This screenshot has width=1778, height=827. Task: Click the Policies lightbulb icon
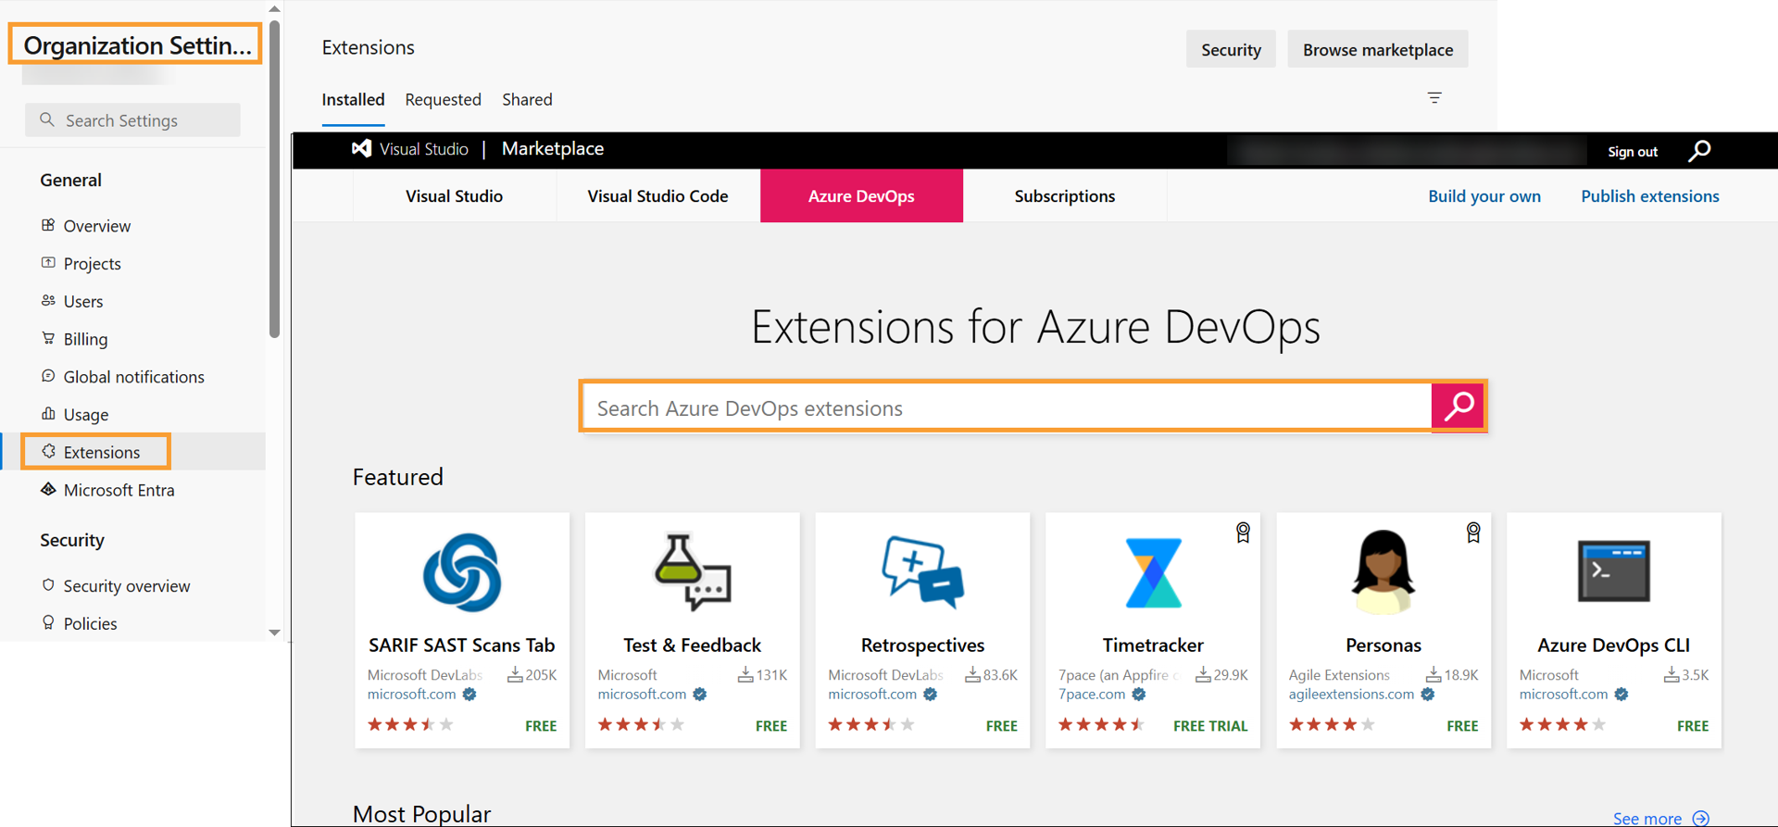pyautogui.click(x=48, y=622)
